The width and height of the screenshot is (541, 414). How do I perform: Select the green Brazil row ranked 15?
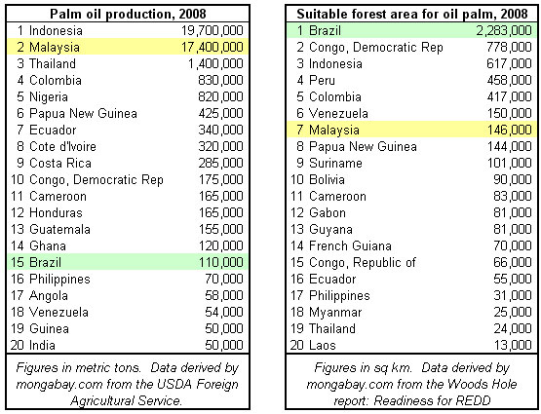[x=128, y=262]
